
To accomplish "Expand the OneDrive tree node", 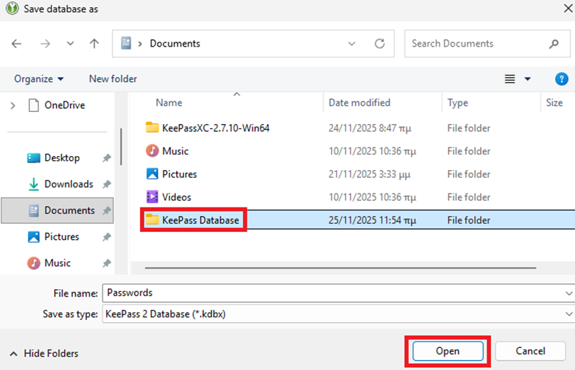I will [x=13, y=105].
